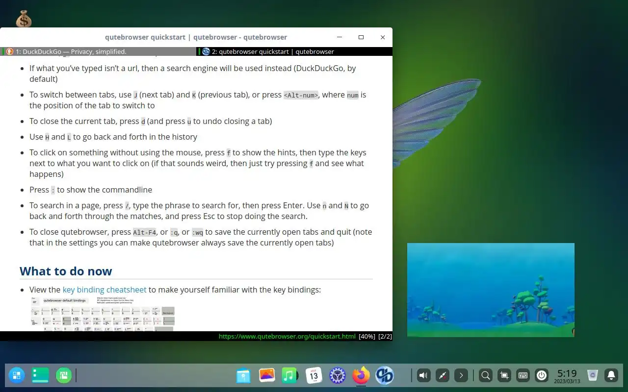628x392 pixels.
Task: Click the line about going back in history
Action: [x=113, y=137]
